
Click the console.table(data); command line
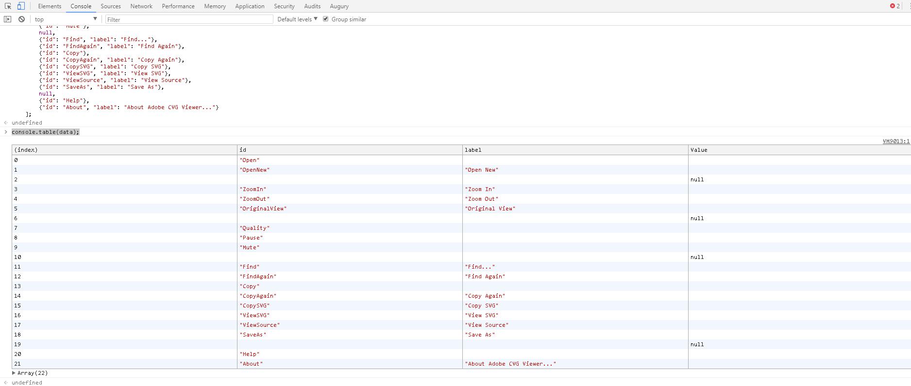click(45, 132)
